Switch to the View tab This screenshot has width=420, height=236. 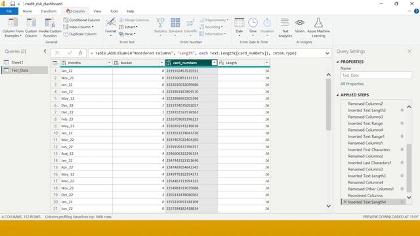pyautogui.click(x=97, y=11)
